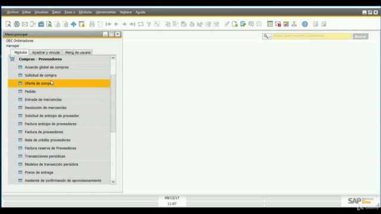Image resolution: width=381 pixels, height=214 pixels.
Task: Click the Filter funnel toolbar icon
Action: pyautogui.click(x=149, y=24)
